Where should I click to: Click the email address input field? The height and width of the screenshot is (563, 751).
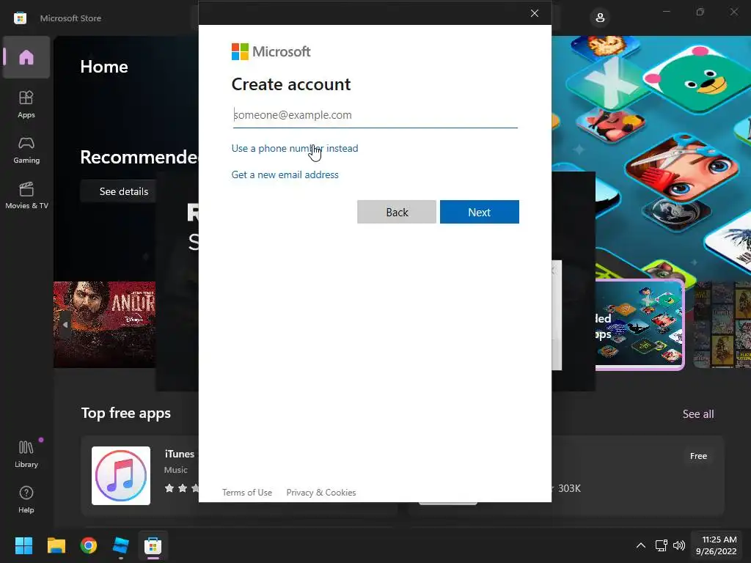pyautogui.click(x=375, y=115)
